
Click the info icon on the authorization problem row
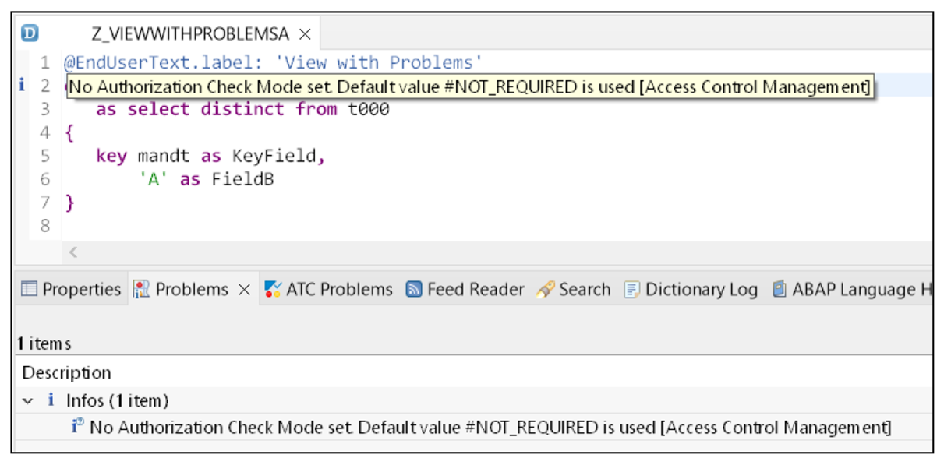click(x=77, y=424)
